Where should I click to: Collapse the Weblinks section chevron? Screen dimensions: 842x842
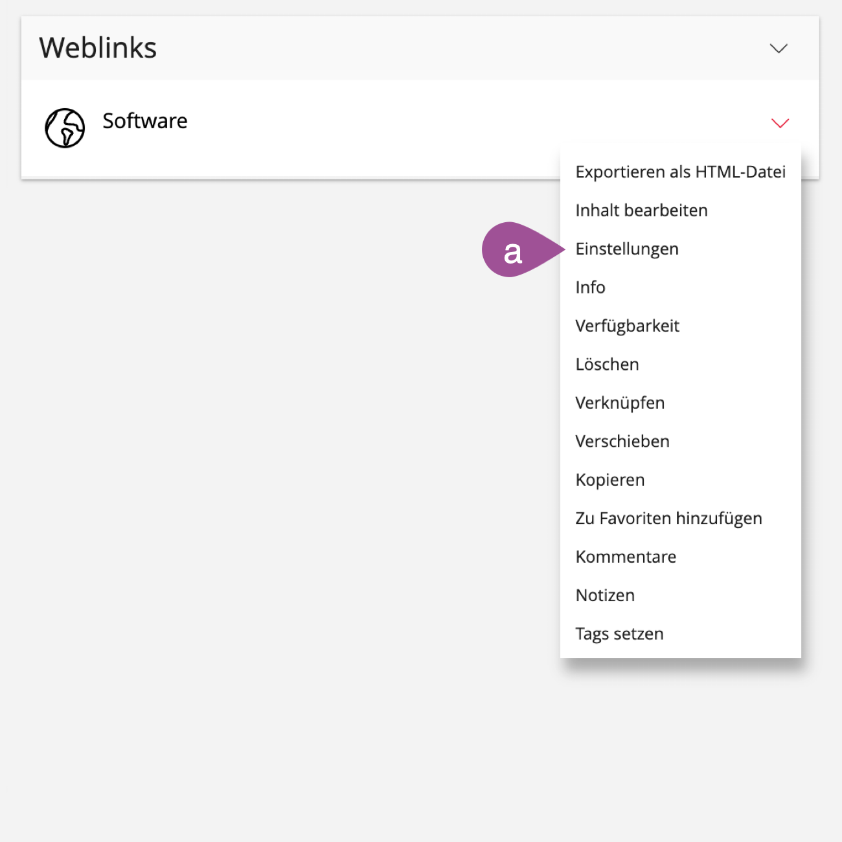pos(779,49)
